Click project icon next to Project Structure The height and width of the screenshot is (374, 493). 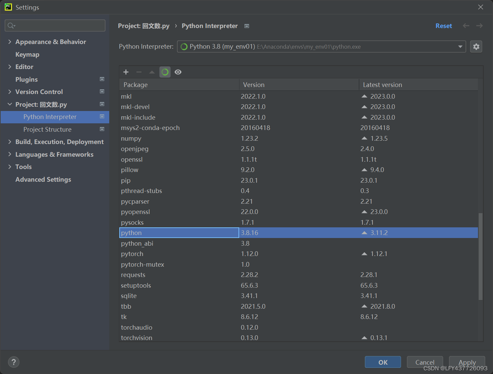pos(102,129)
